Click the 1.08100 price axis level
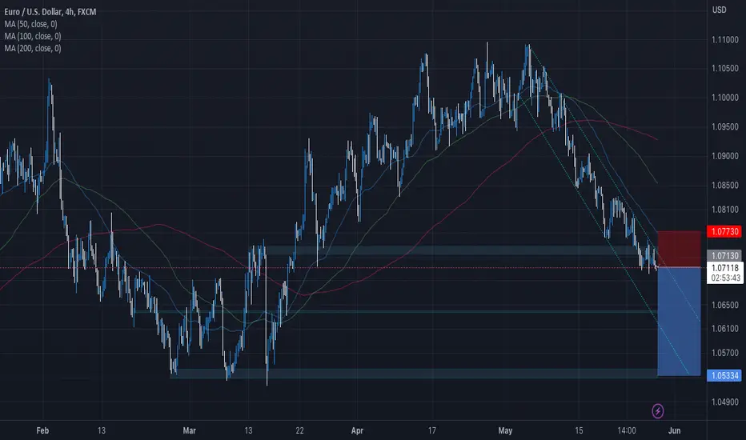 point(725,210)
